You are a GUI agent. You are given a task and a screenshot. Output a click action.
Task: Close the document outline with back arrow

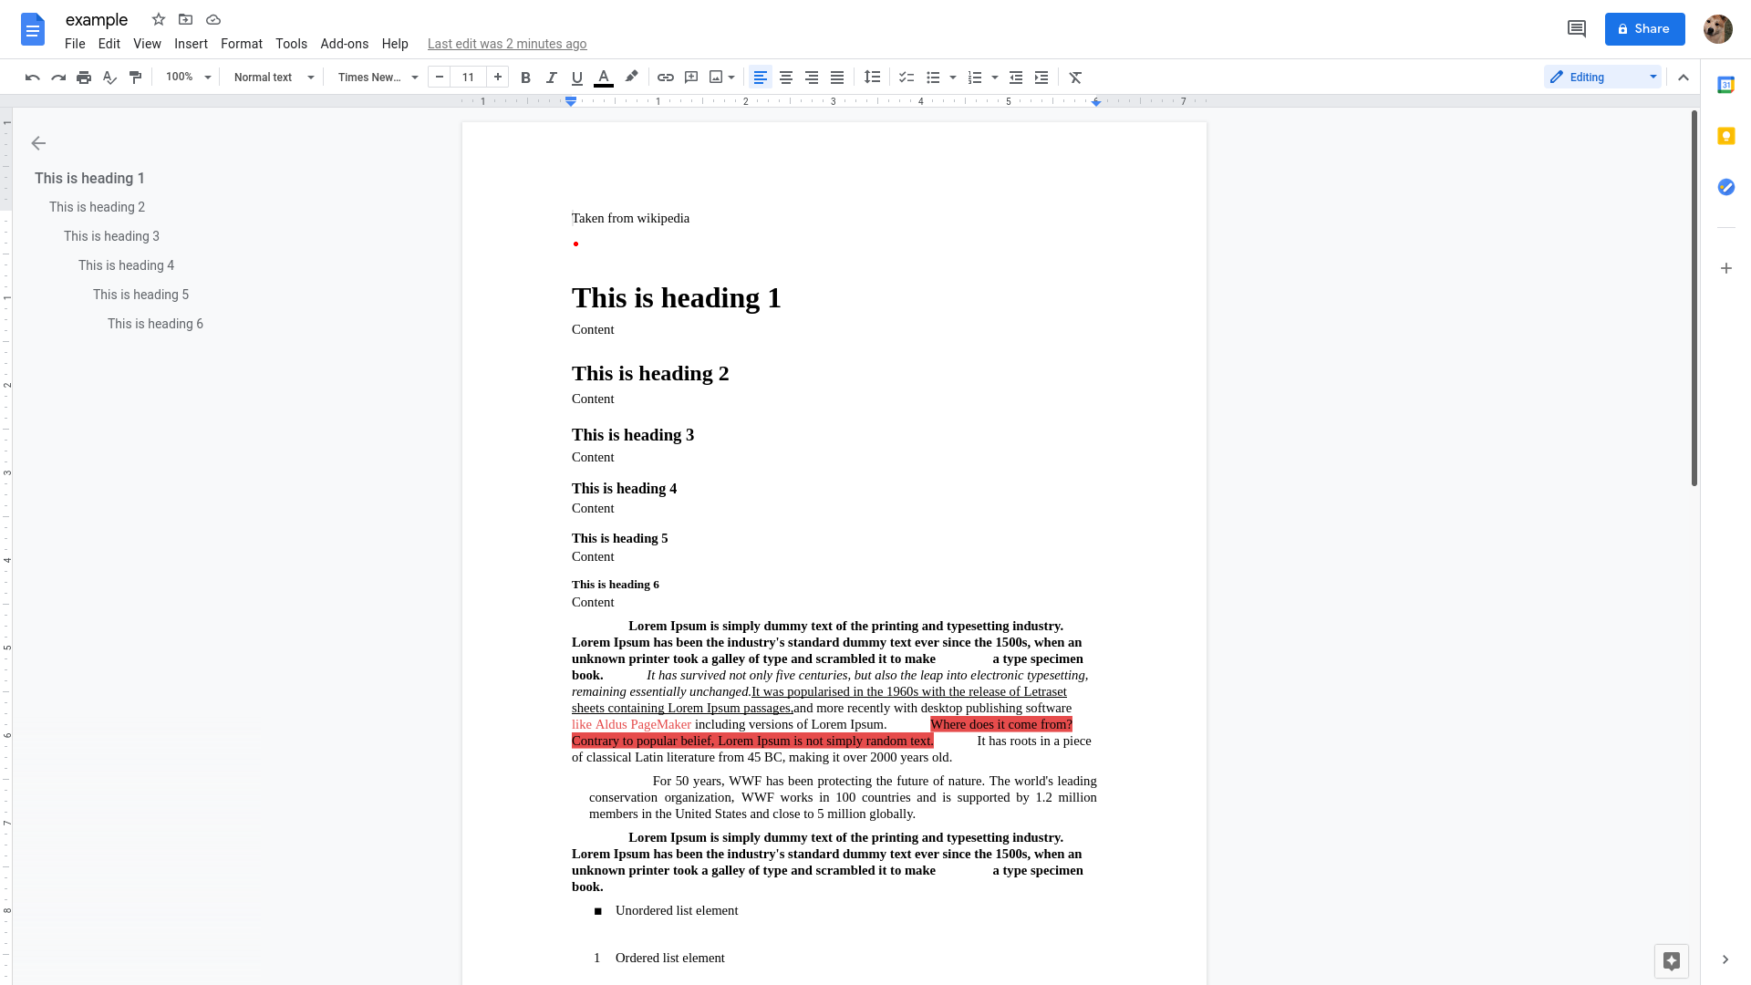[38, 143]
